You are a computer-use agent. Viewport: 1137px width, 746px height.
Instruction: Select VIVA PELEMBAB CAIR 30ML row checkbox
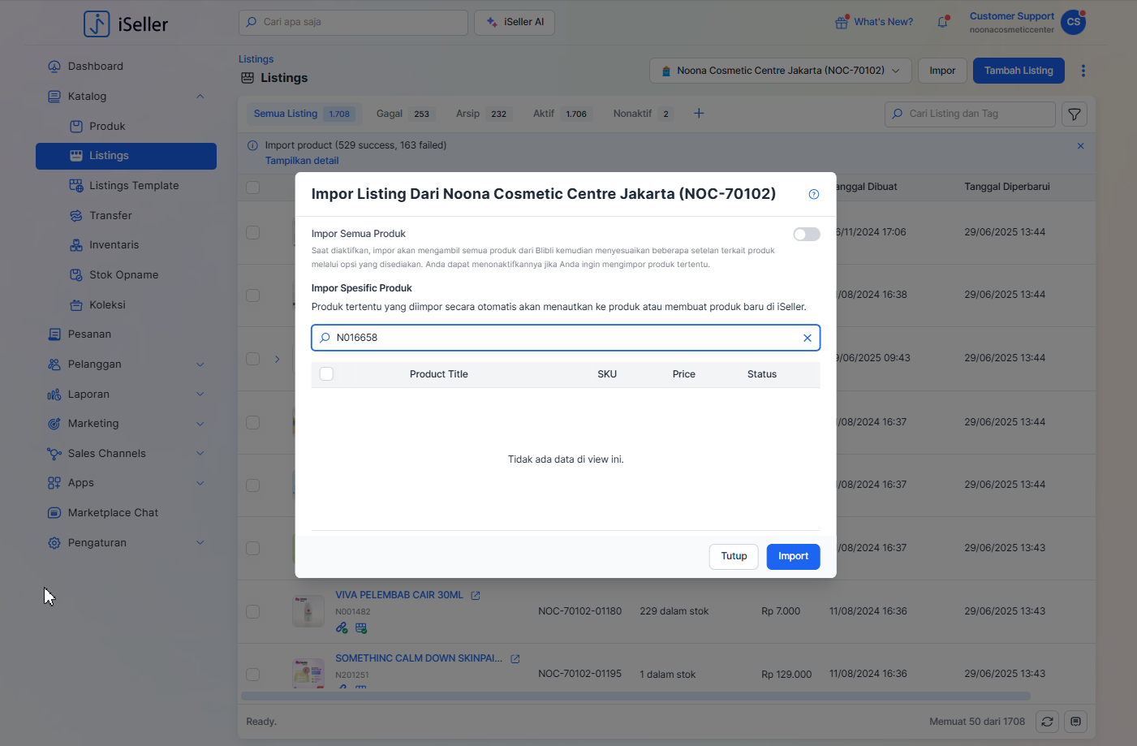coord(253,612)
